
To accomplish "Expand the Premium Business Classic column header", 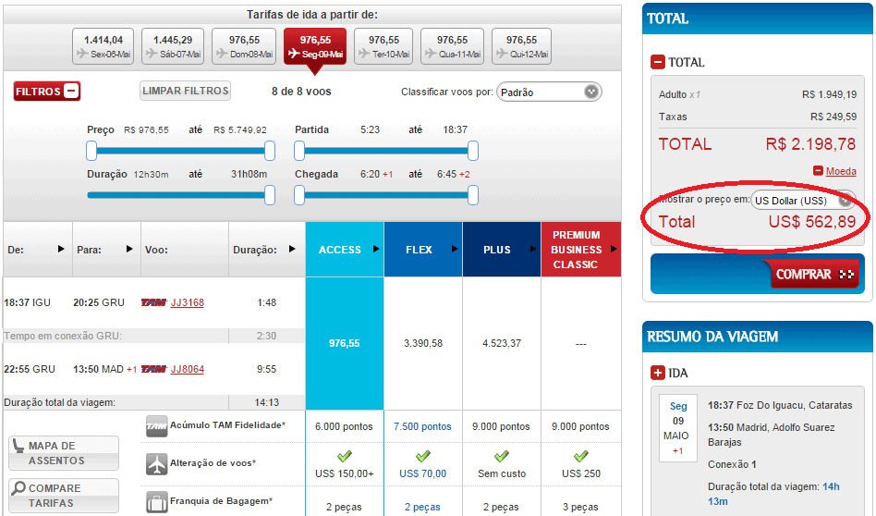I will click(581, 250).
